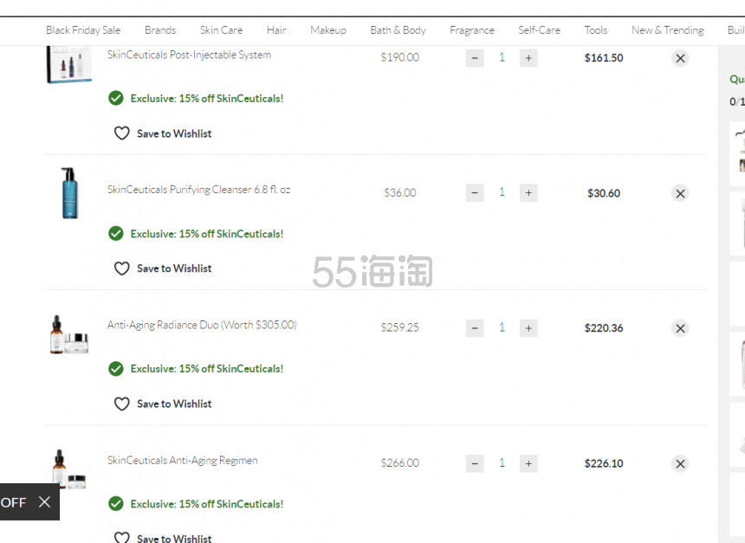
Task: Open the Black Friday Sale menu
Action: click(83, 30)
